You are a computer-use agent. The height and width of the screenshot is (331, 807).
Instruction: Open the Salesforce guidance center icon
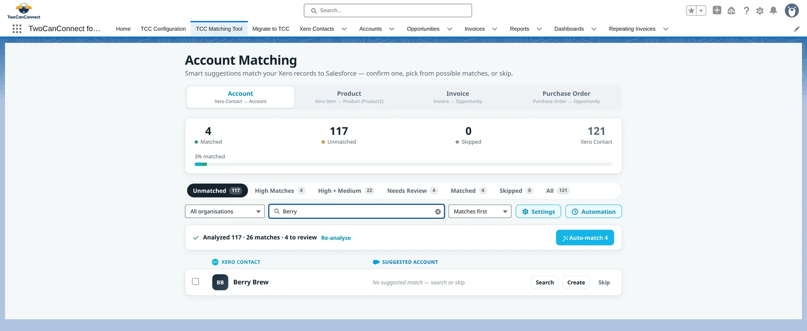pyautogui.click(x=731, y=11)
